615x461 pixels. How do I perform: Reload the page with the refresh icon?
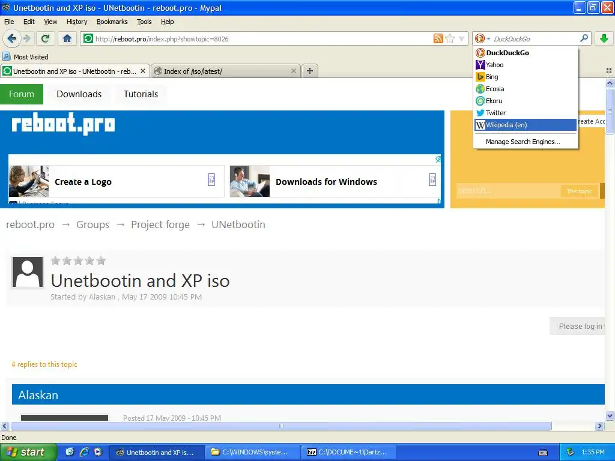pyautogui.click(x=46, y=38)
